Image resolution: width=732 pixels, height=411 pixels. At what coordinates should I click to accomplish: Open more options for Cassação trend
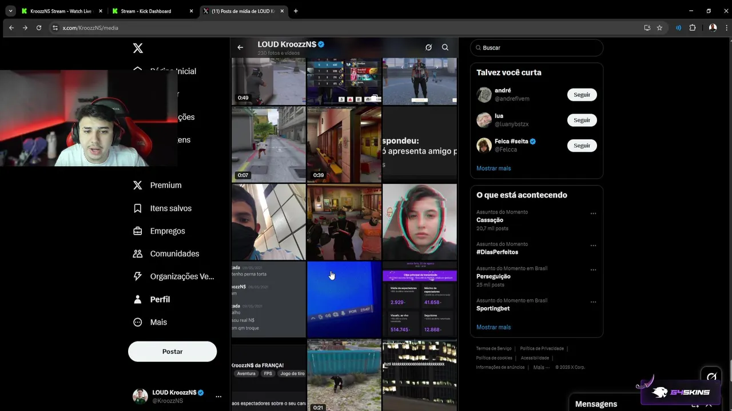point(593,213)
